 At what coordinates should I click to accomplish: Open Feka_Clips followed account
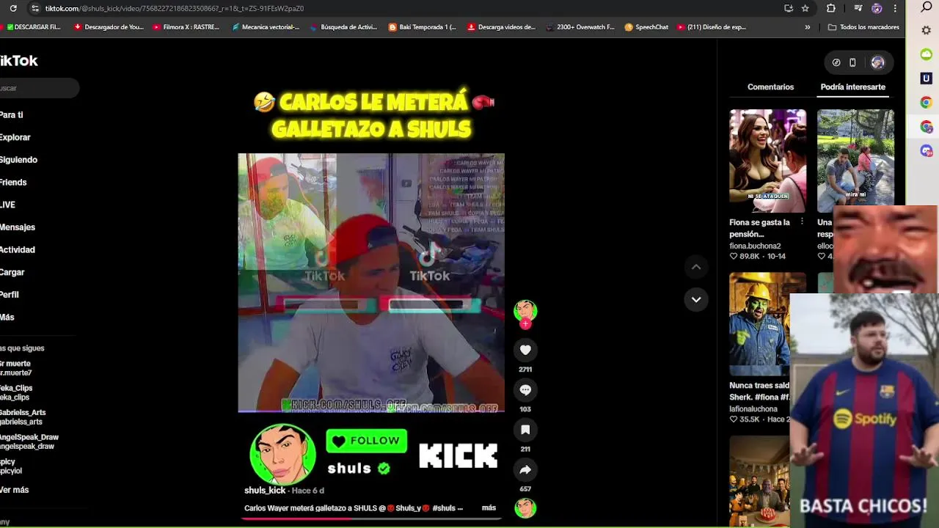pos(16,392)
